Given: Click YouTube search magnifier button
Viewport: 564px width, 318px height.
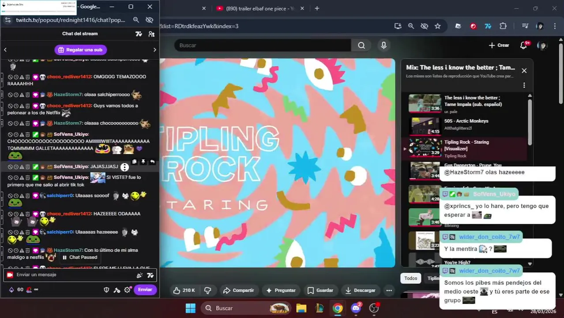Looking at the screenshot, I should tap(361, 45).
